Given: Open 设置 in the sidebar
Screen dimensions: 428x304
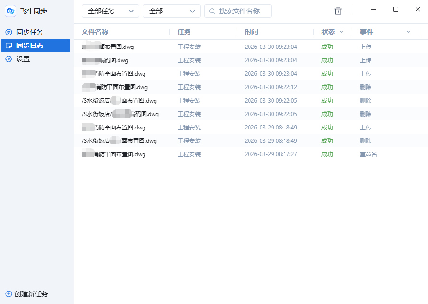Looking at the screenshot, I should [36, 59].
